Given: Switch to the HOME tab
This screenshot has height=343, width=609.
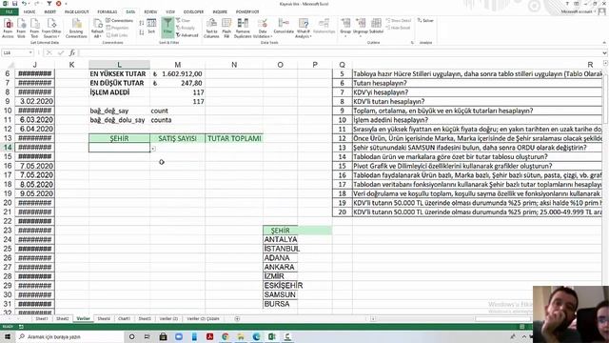Looking at the screenshot, I should [29, 11].
